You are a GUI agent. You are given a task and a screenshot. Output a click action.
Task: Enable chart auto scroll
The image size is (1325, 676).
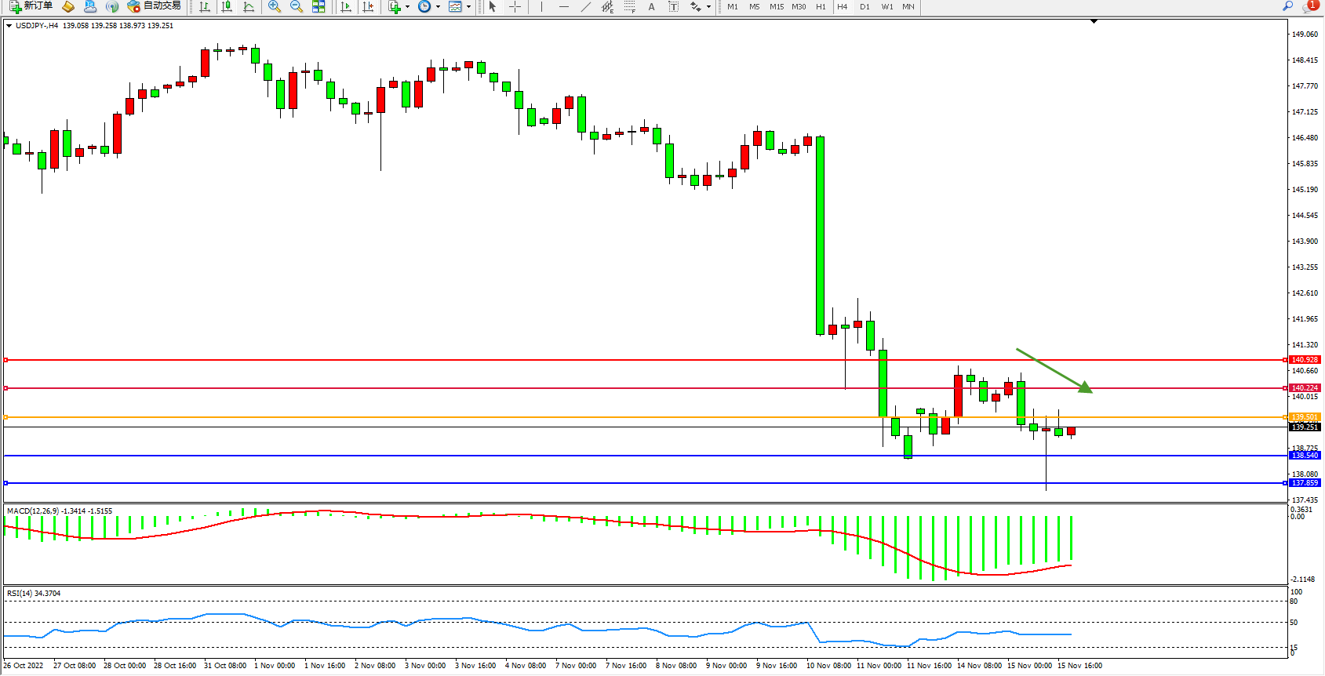point(346,6)
